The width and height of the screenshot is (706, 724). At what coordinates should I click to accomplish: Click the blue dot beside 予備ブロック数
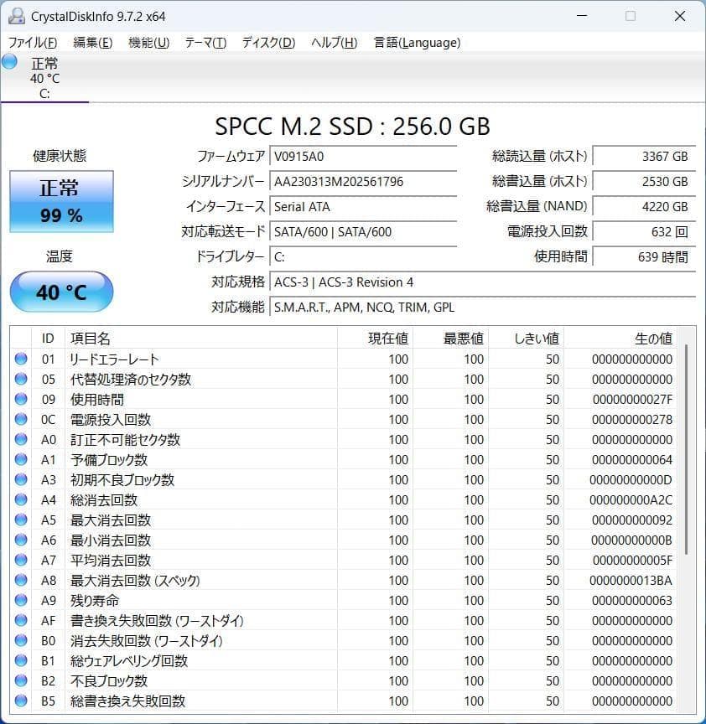(x=20, y=460)
